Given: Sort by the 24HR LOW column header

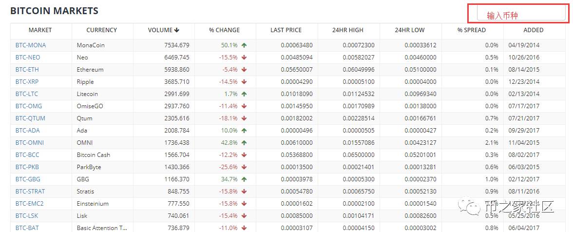Looking at the screenshot, I should point(410,30).
